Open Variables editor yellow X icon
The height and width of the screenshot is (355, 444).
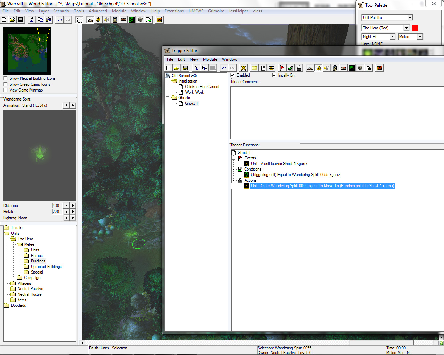point(244,68)
